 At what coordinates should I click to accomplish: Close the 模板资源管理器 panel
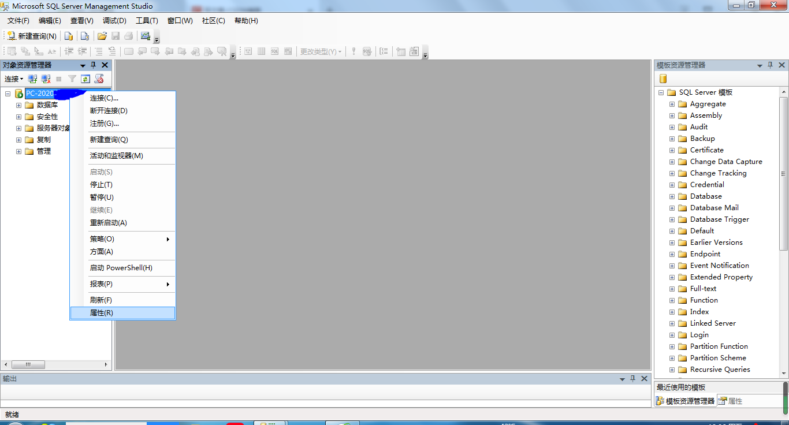pos(781,65)
